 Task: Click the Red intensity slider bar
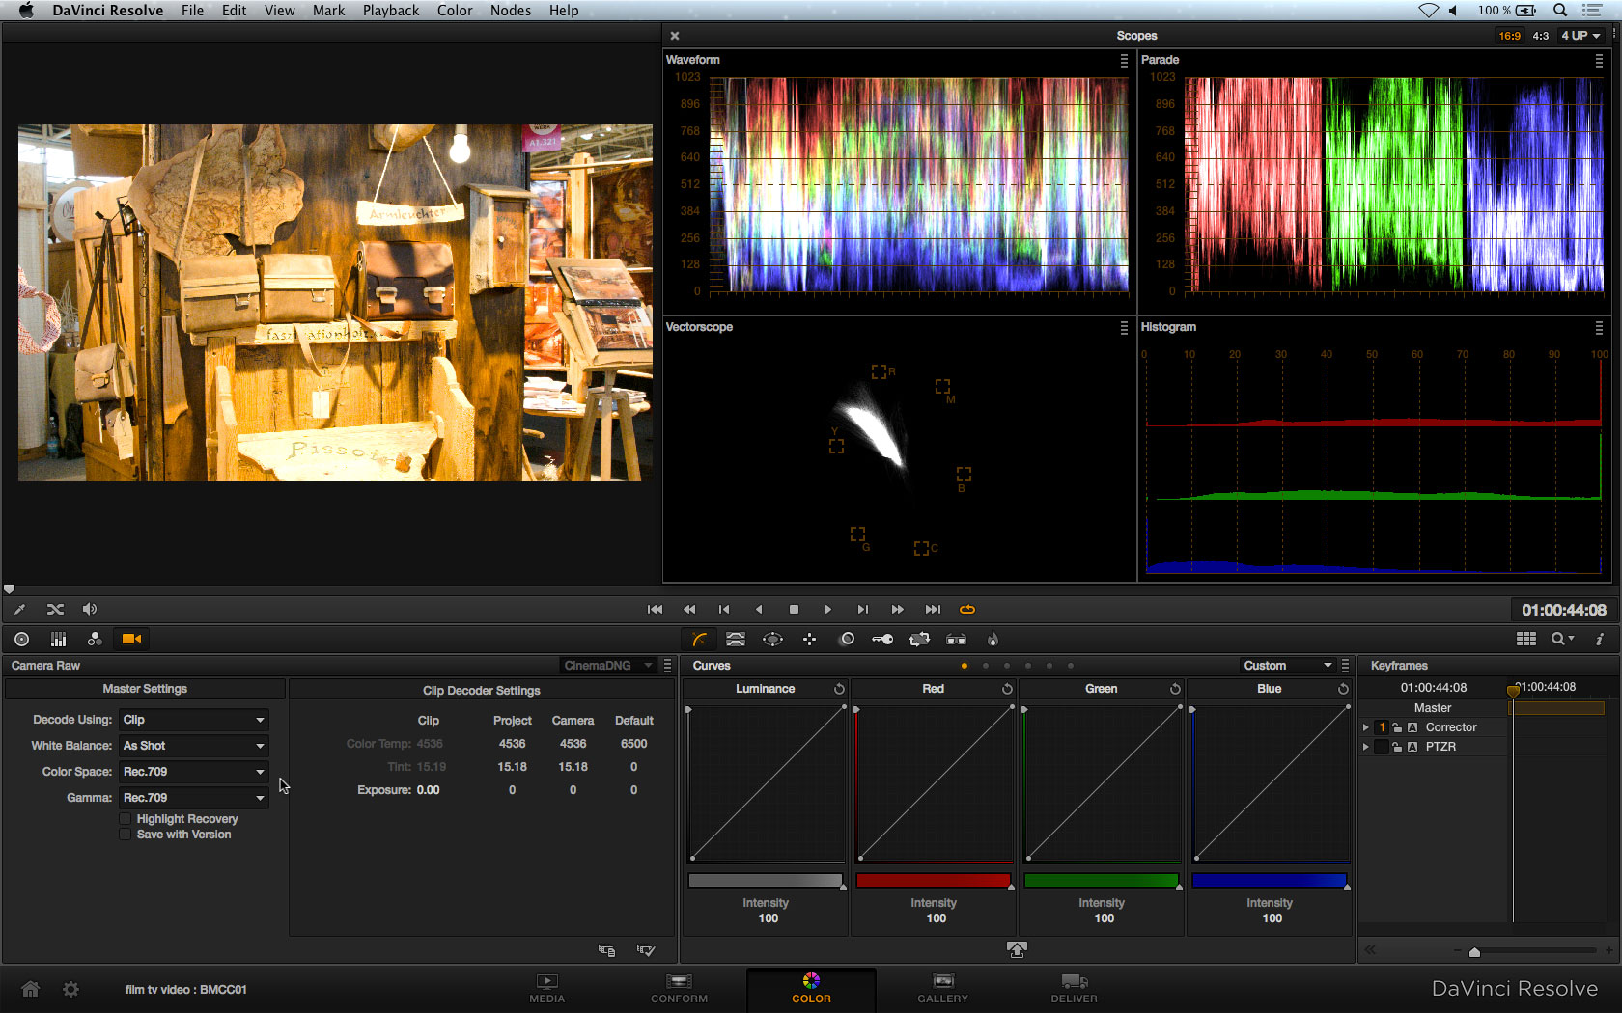(933, 880)
